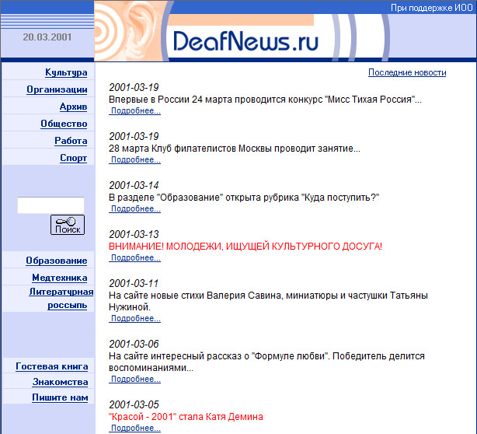The height and width of the screenshot is (434, 477).
Task: Click the Последние новости link
Action: click(407, 72)
